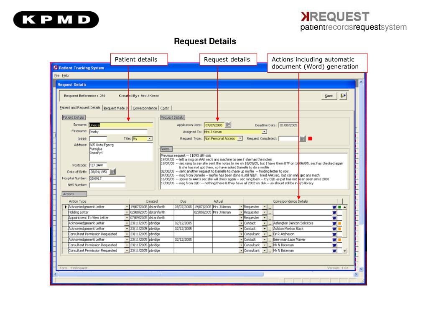Open calendar picker for Application Date

coord(228,125)
